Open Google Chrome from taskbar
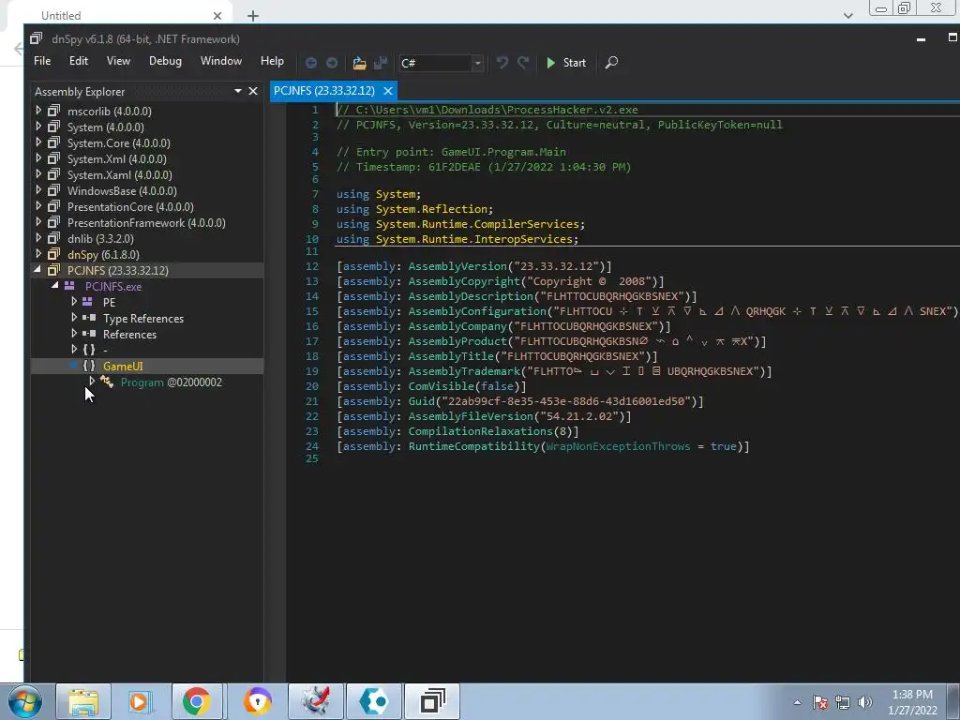The image size is (960, 720). pyautogui.click(x=196, y=701)
